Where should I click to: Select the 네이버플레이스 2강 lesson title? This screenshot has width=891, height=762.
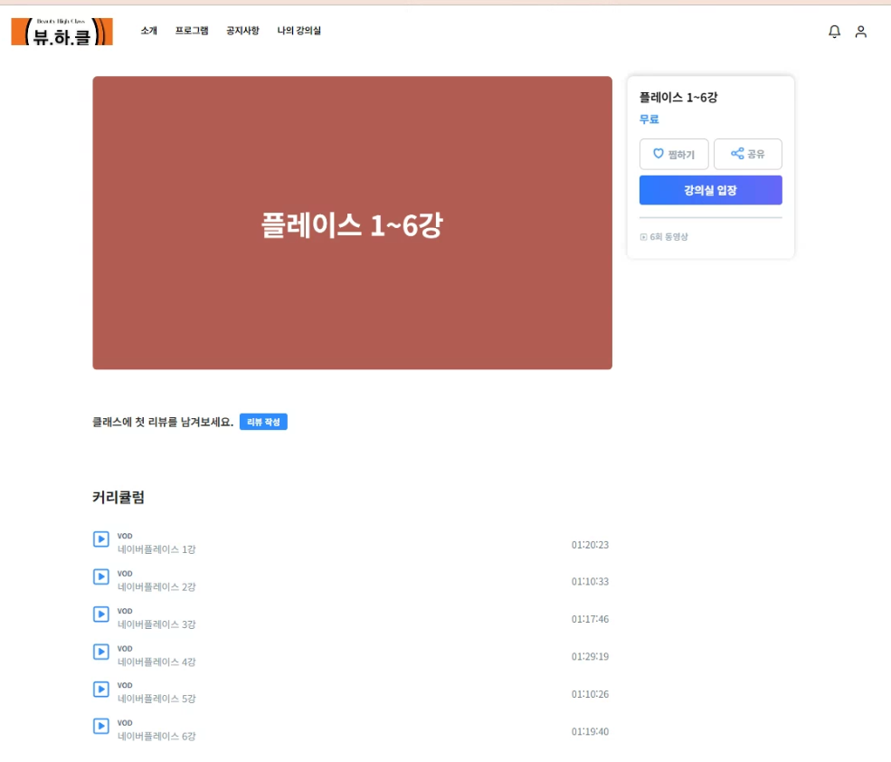pos(156,586)
